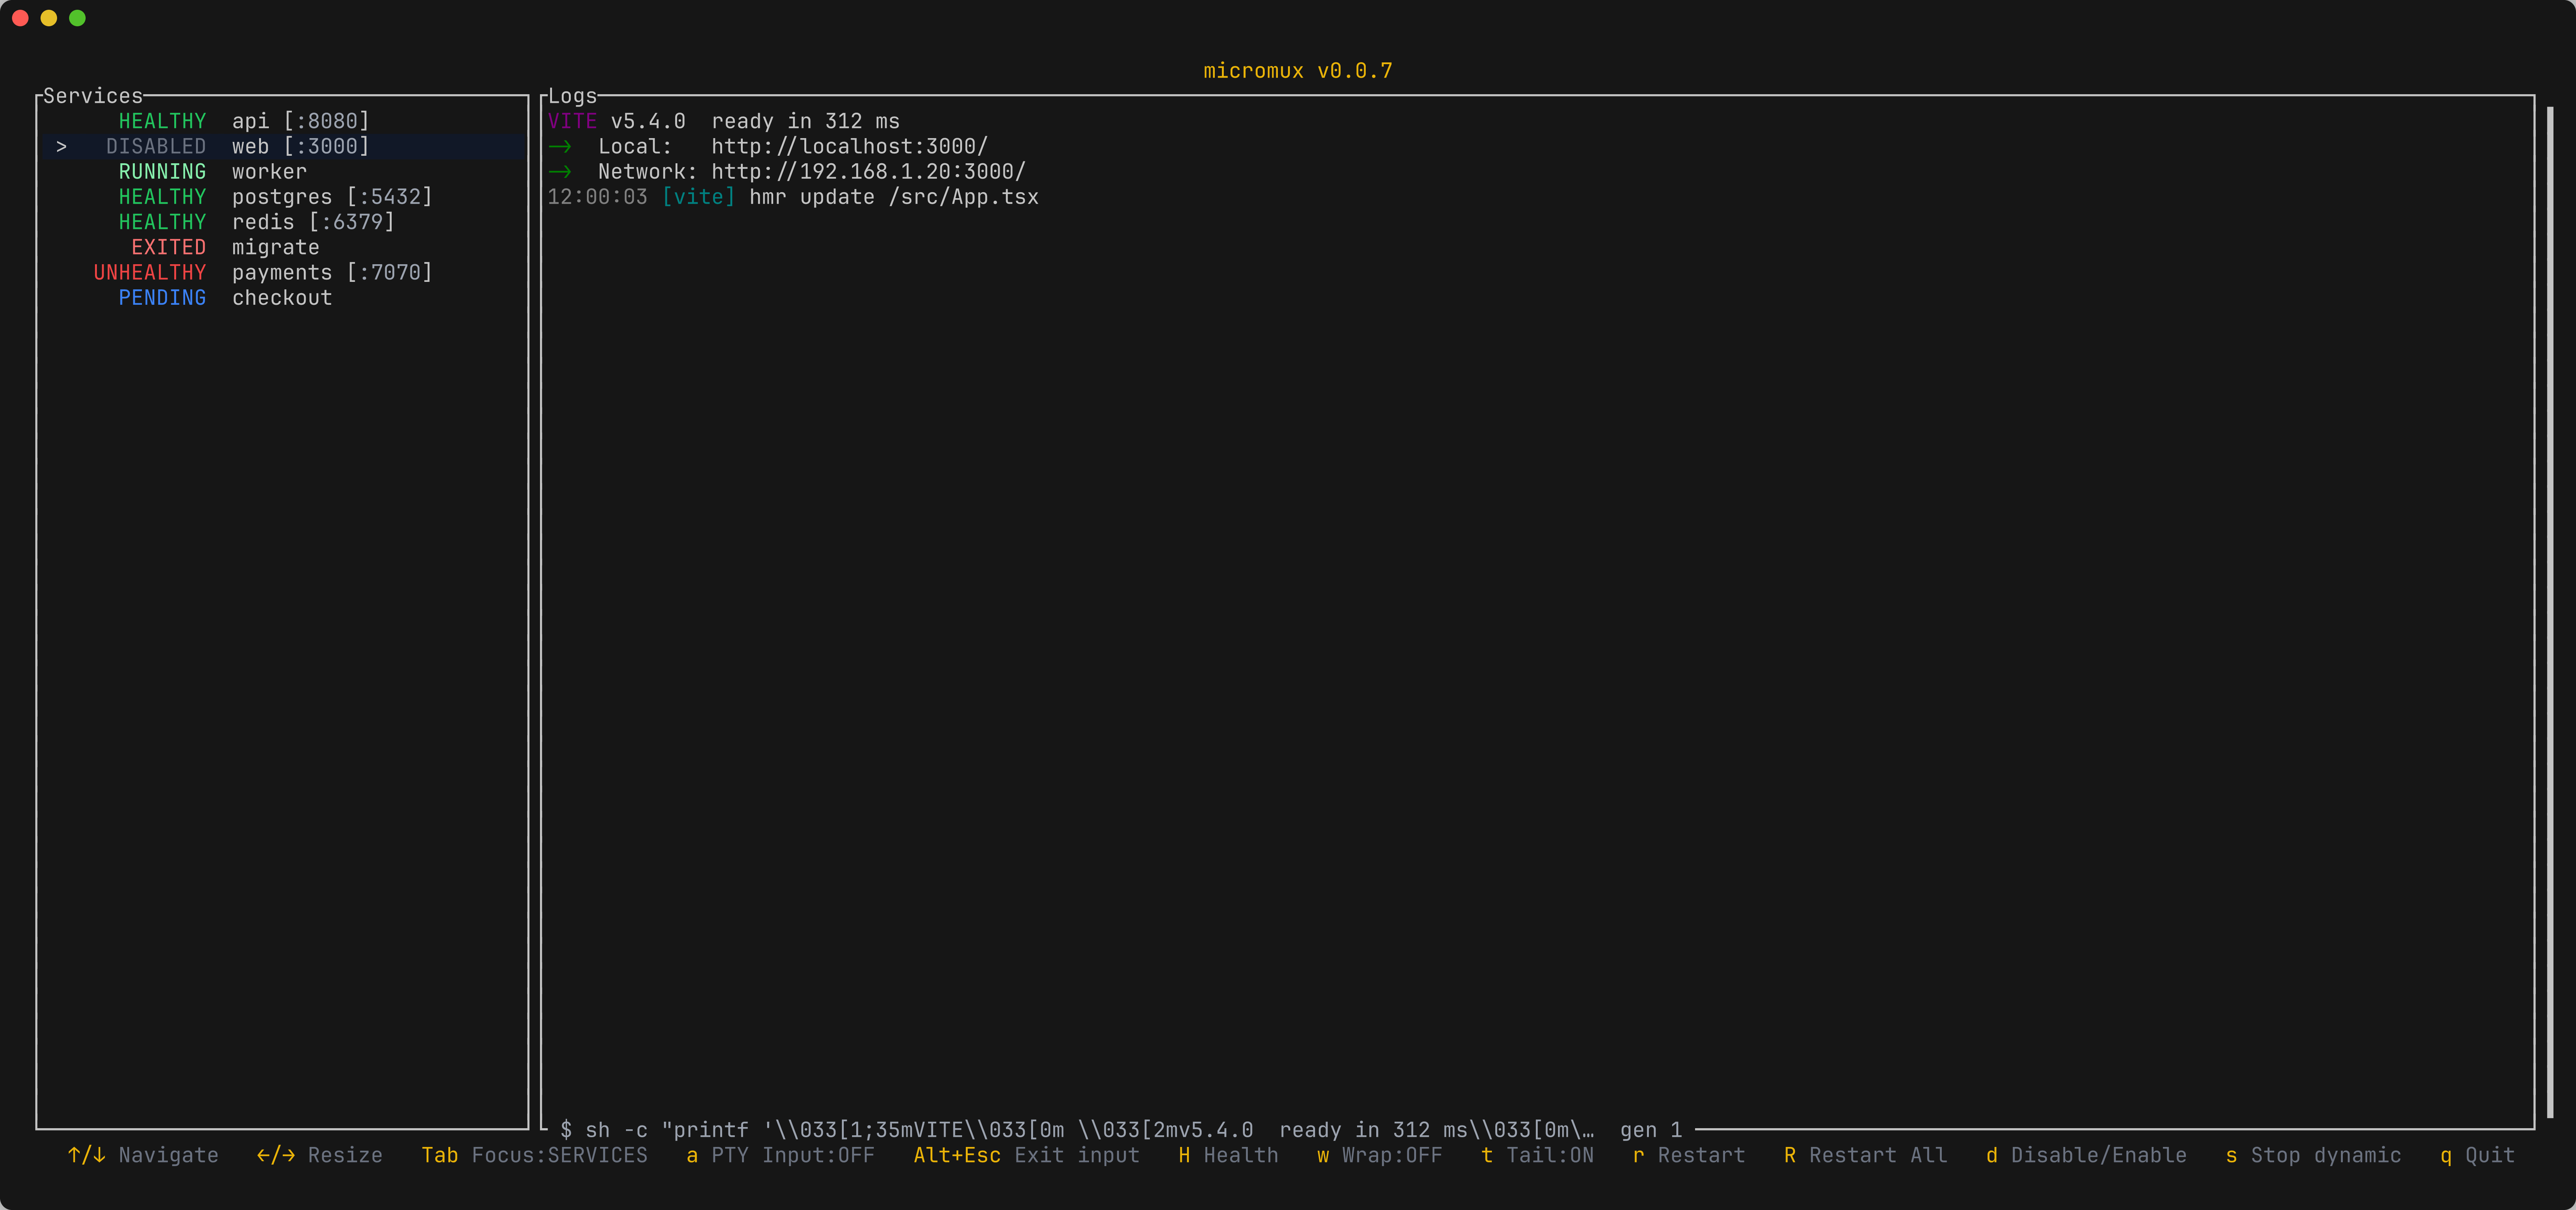This screenshot has width=2576, height=1210.
Task: Click Tab Focus:SERVICES in the footer
Action: pyautogui.click(x=534, y=1155)
